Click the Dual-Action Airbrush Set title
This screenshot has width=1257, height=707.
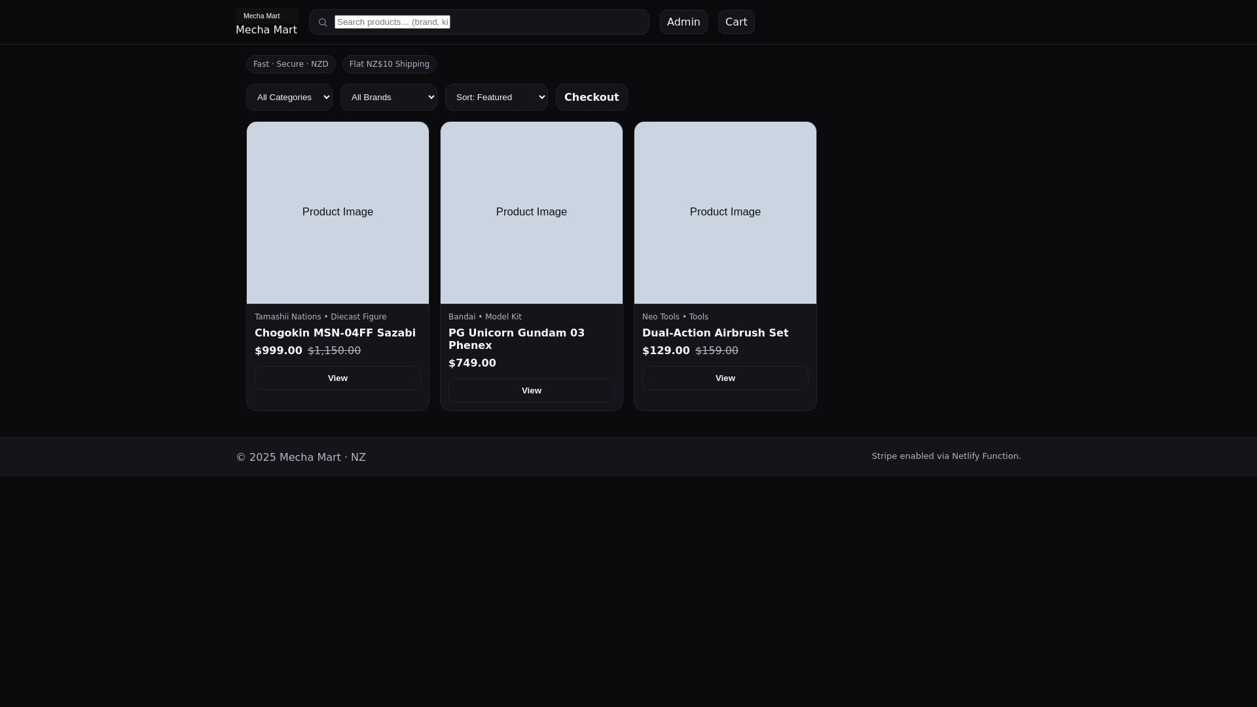[x=715, y=333]
